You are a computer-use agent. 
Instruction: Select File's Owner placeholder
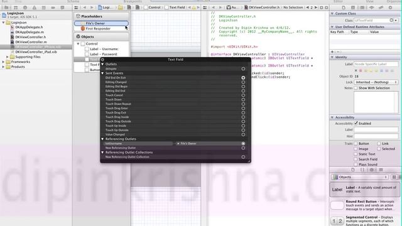click(x=101, y=23)
